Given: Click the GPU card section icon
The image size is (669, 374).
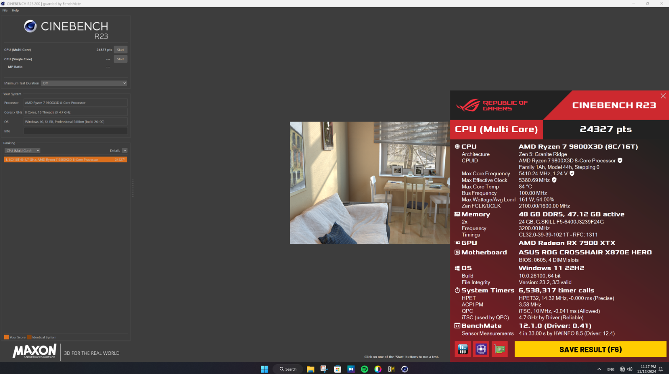Looking at the screenshot, I should click(x=457, y=243).
